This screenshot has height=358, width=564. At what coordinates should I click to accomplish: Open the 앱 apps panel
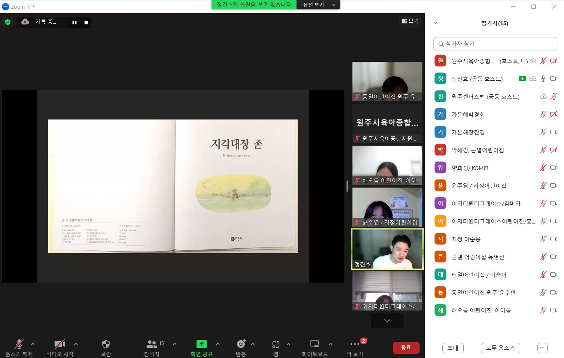click(x=276, y=348)
